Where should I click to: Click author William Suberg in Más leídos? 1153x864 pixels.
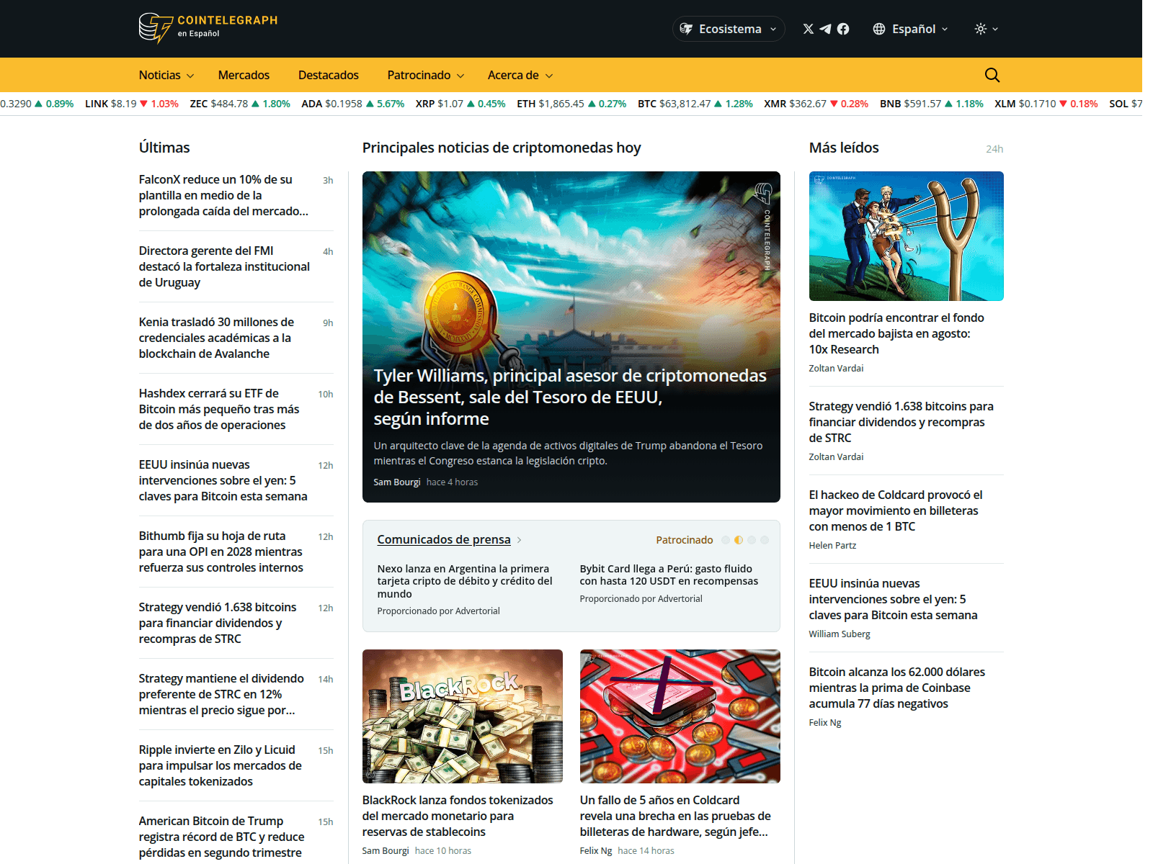[840, 634]
